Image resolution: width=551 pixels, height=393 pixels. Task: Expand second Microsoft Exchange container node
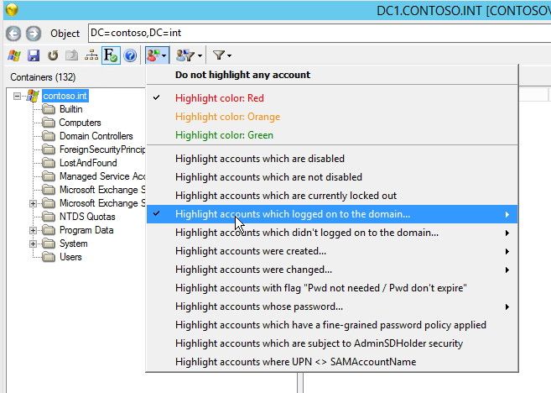tap(33, 203)
